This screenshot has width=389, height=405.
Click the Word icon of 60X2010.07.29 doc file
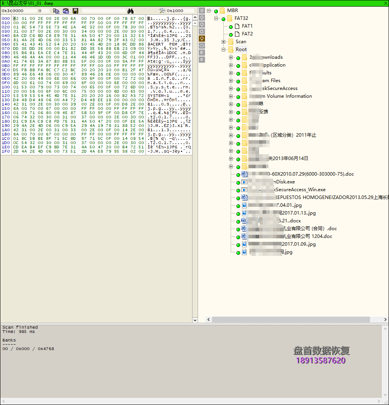[x=244, y=174]
